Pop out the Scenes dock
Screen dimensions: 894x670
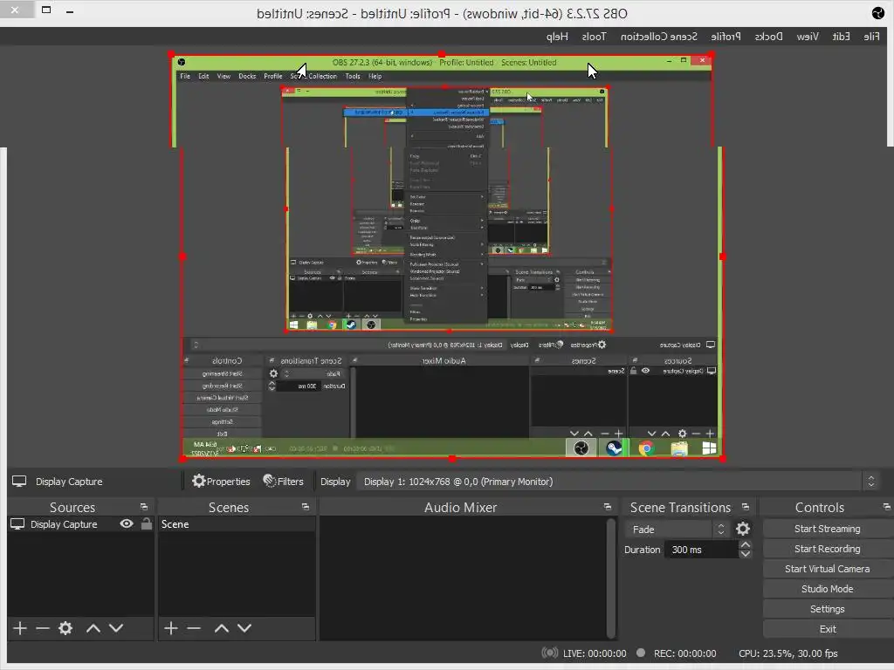coord(306,507)
